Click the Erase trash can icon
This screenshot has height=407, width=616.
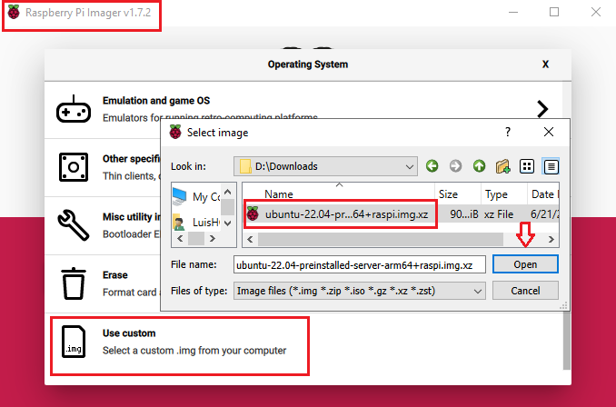coord(74,283)
